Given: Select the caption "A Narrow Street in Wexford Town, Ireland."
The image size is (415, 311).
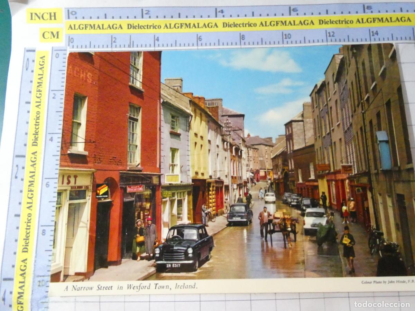Looking at the screenshot, I should pyautogui.click(x=131, y=287).
